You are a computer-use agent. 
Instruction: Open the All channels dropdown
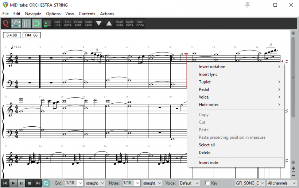tap(282, 183)
